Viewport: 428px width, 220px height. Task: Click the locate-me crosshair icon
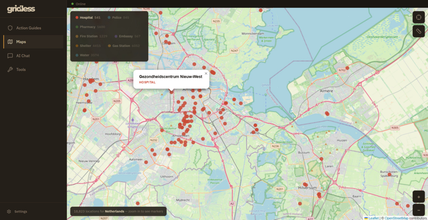[419, 17]
